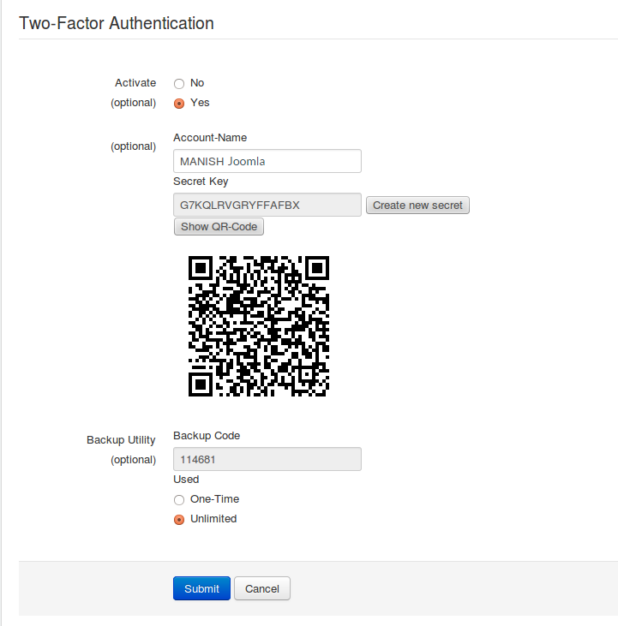Click the Backup Code field showing 114681
618x626 pixels.
[x=267, y=459]
